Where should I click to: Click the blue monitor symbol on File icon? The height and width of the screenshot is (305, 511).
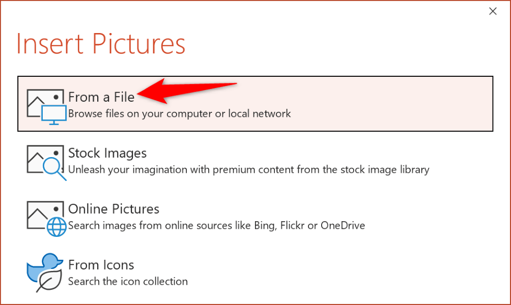53,114
